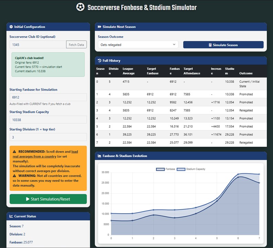Toggle the Stadium Capacity series in legend
This screenshot has height=248, width=273.
click(195, 169)
